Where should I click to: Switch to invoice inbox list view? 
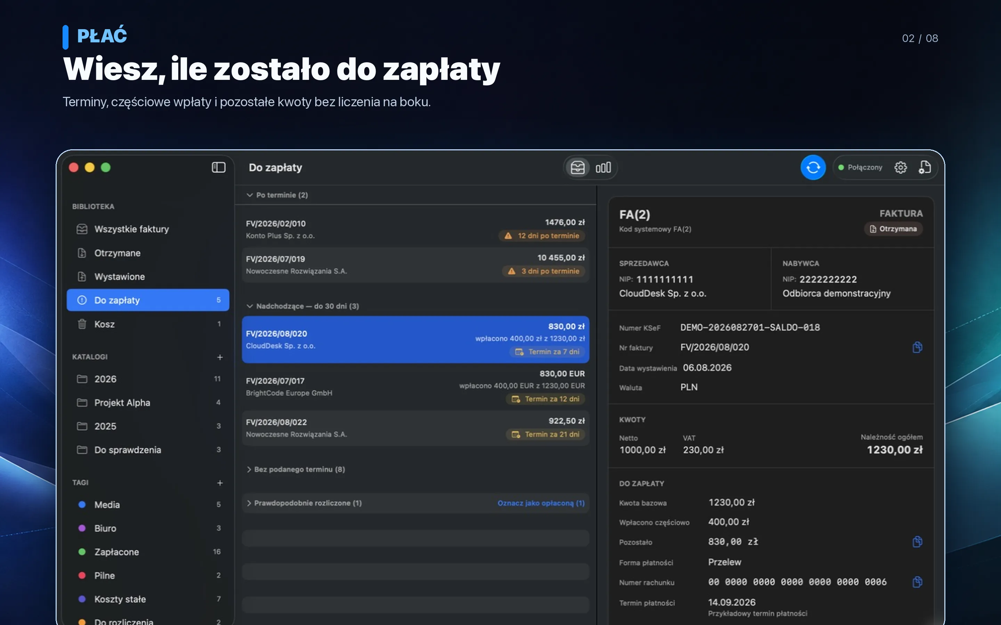coord(577,167)
